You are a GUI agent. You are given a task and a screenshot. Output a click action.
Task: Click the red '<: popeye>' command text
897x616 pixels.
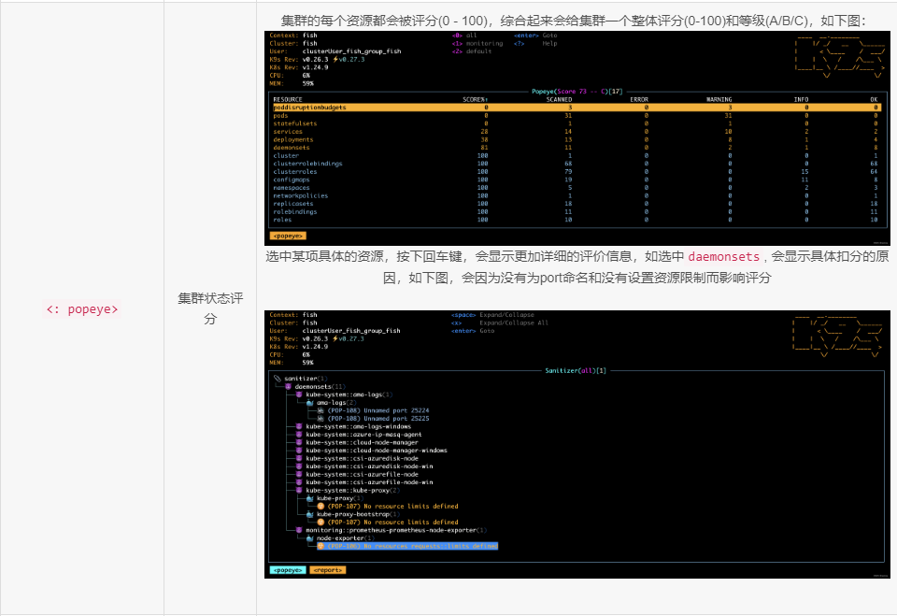(x=82, y=309)
